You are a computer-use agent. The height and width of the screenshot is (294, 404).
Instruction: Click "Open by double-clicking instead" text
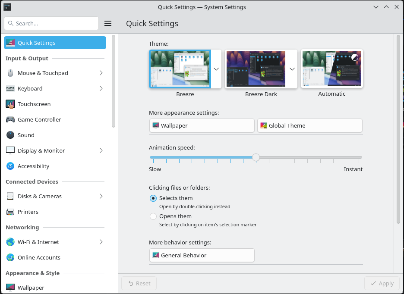pyautogui.click(x=195, y=206)
